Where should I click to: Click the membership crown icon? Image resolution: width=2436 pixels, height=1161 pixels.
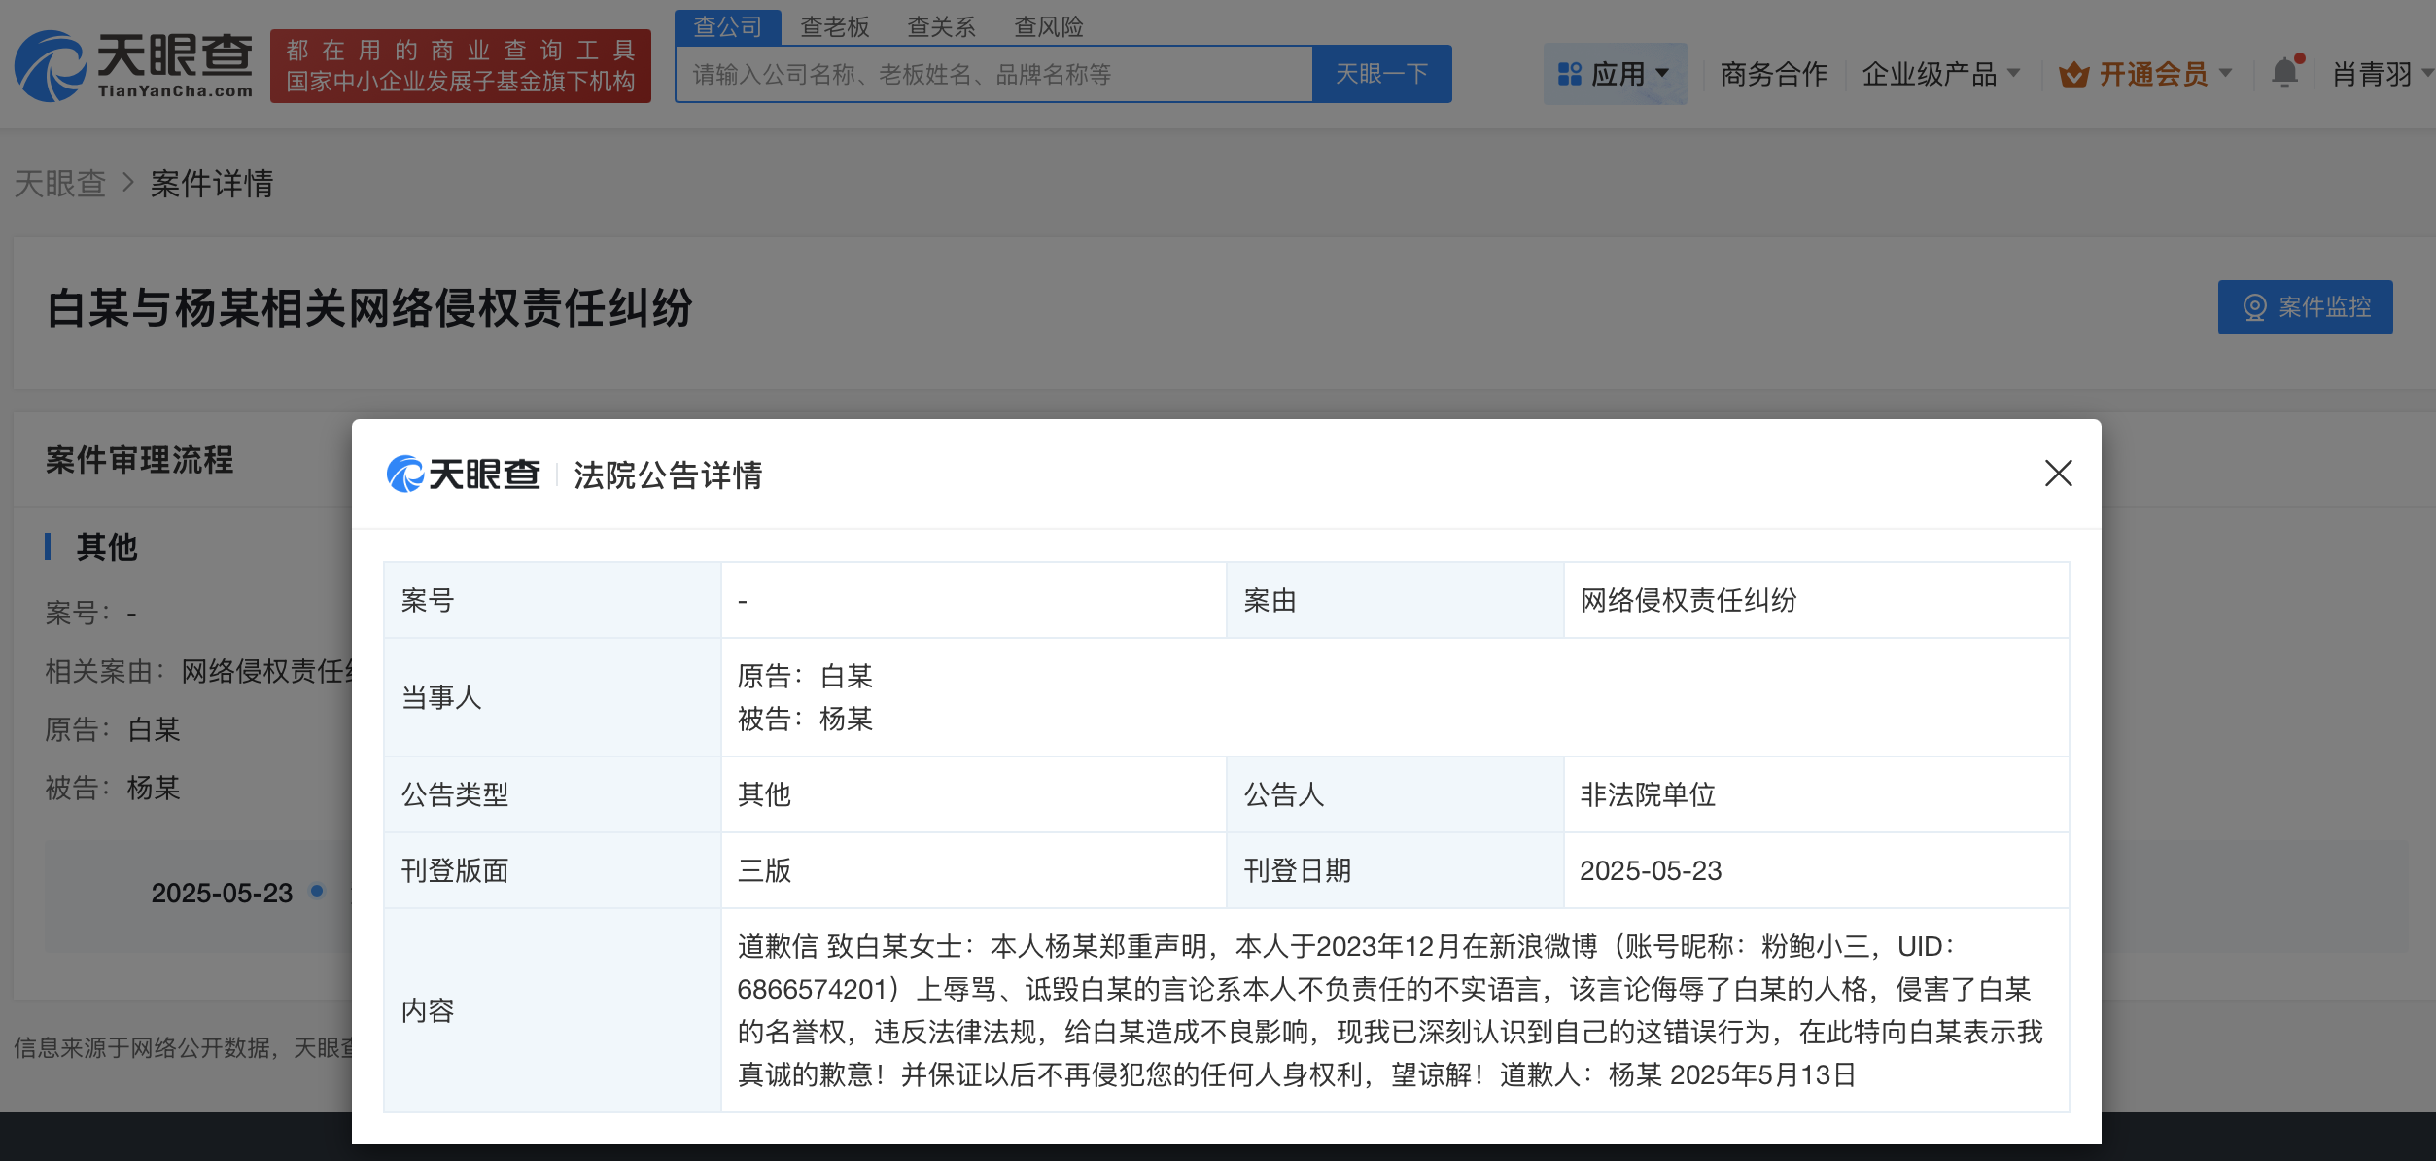tap(2073, 75)
